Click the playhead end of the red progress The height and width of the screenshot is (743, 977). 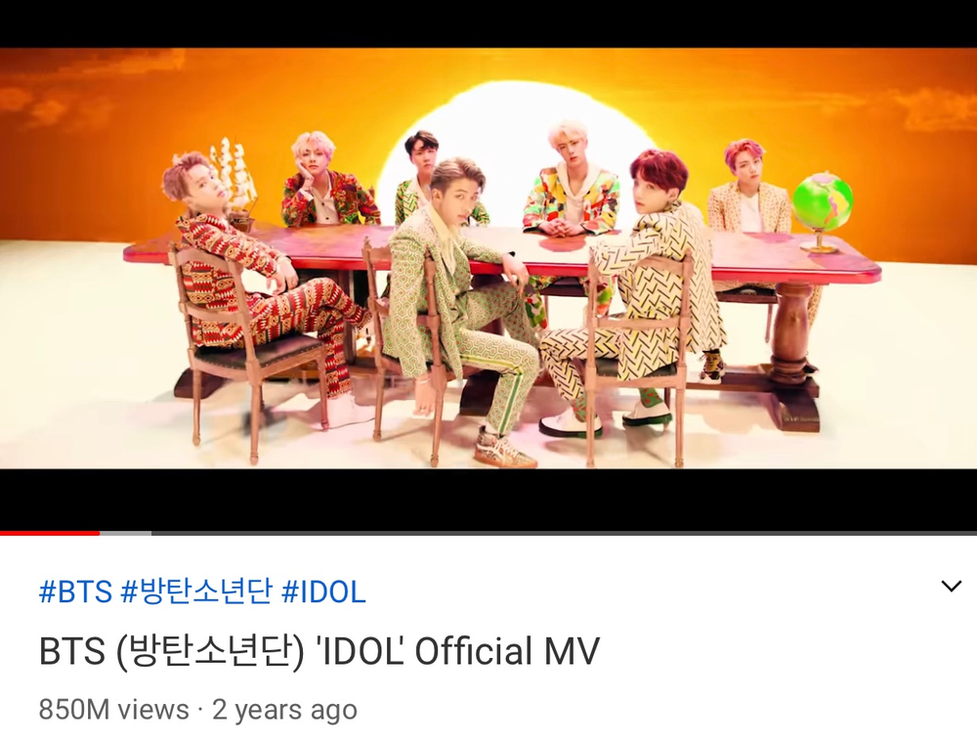99,533
